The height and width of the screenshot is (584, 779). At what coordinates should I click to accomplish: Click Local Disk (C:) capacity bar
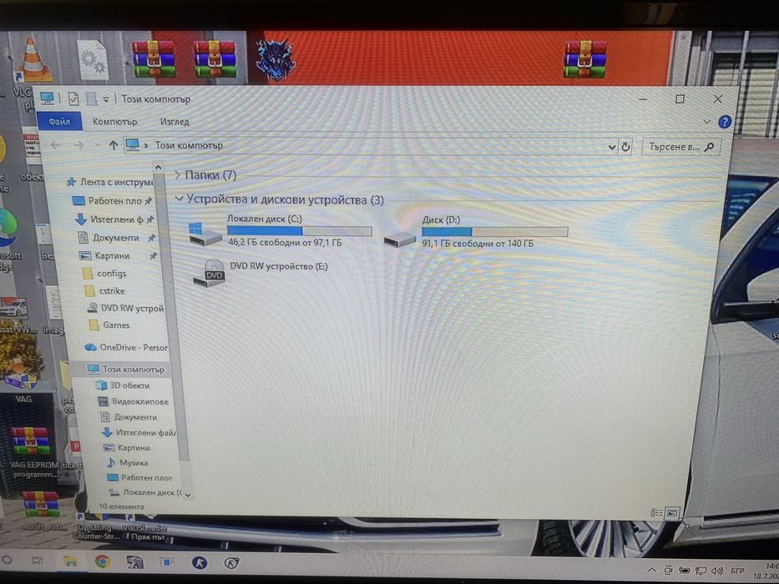coord(299,231)
